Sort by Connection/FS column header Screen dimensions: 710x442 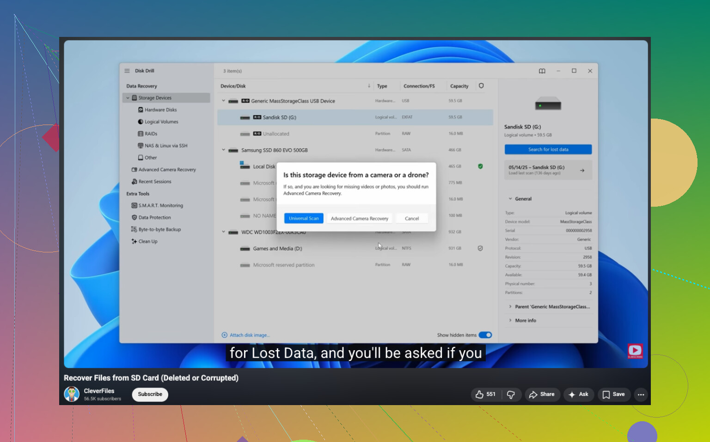pyautogui.click(x=419, y=86)
